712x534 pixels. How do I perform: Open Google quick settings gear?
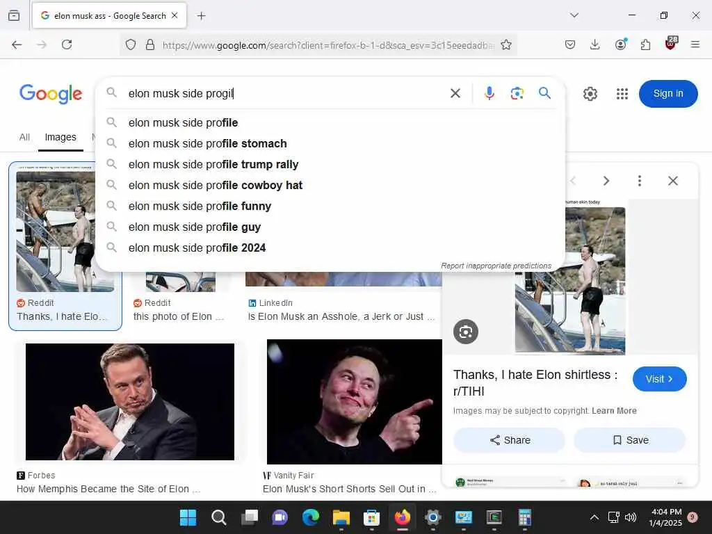[590, 94]
